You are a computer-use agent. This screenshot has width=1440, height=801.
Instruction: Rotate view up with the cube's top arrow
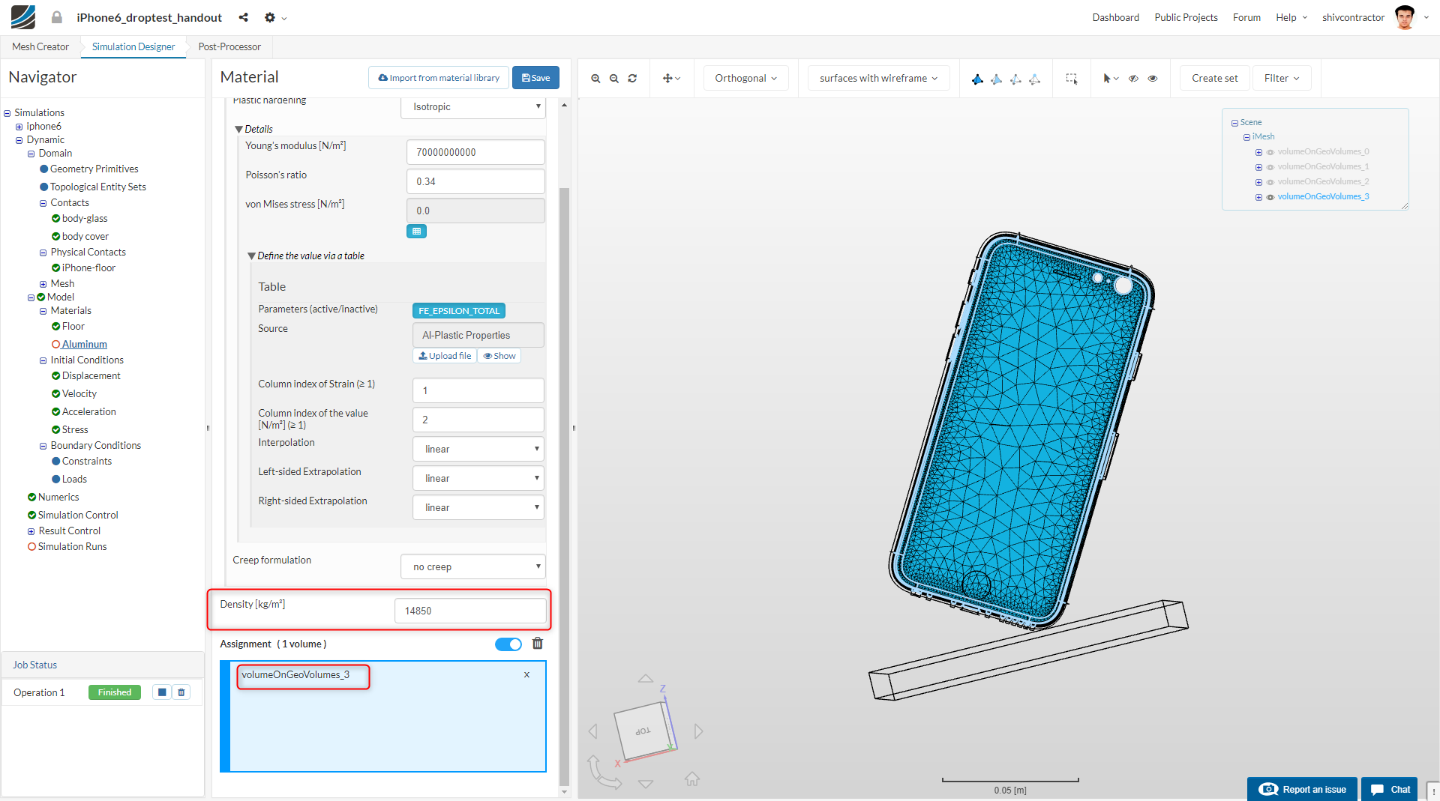coord(645,679)
